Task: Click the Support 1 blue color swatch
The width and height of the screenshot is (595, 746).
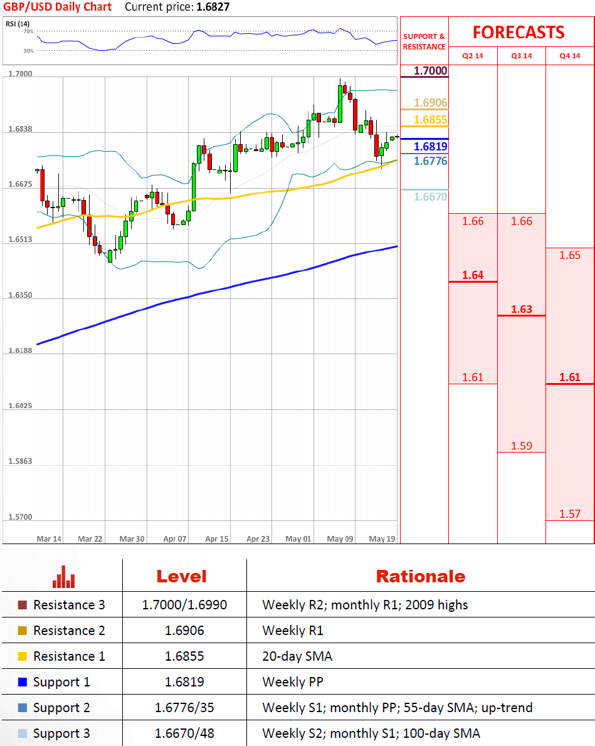Action: 22,682
